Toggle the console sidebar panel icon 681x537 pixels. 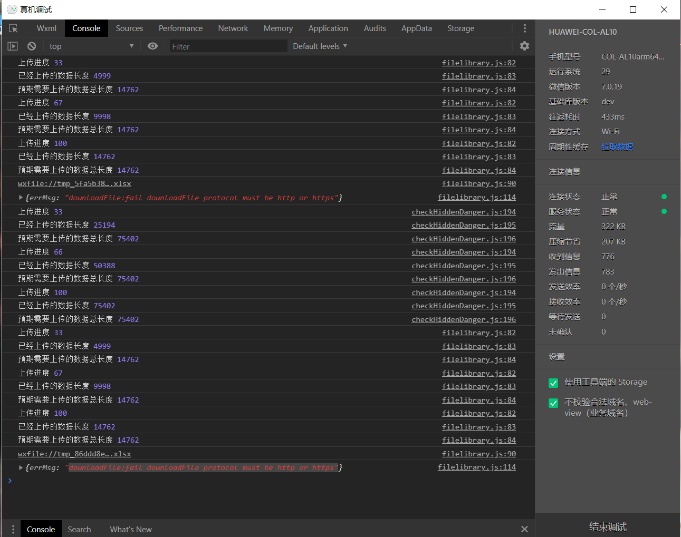point(13,46)
